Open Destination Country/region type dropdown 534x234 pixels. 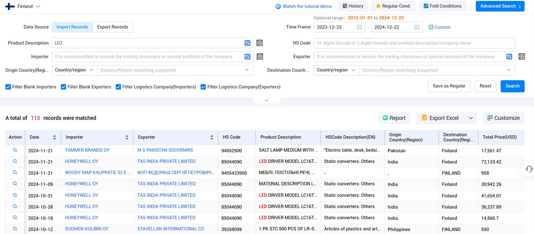(x=336, y=70)
